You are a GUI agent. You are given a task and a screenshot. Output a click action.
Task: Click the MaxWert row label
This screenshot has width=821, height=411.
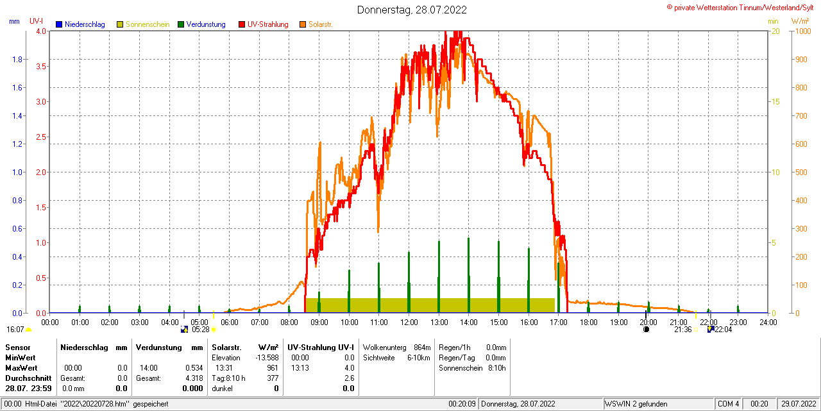(x=21, y=367)
